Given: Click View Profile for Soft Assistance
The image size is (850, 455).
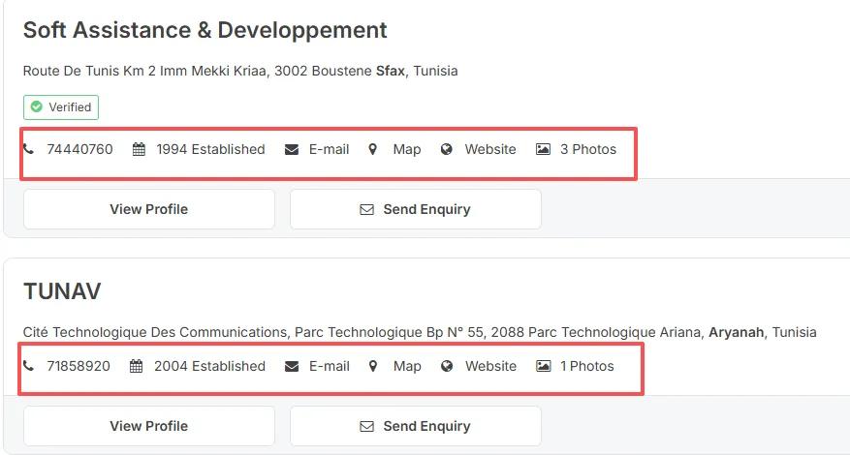Looking at the screenshot, I should tap(148, 209).
